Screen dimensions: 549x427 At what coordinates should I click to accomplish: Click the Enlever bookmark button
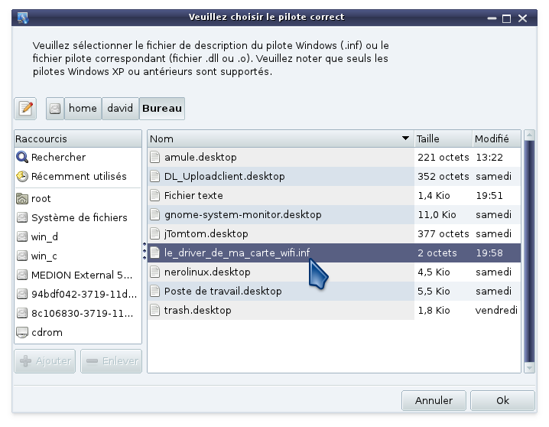(x=112, y=361)
